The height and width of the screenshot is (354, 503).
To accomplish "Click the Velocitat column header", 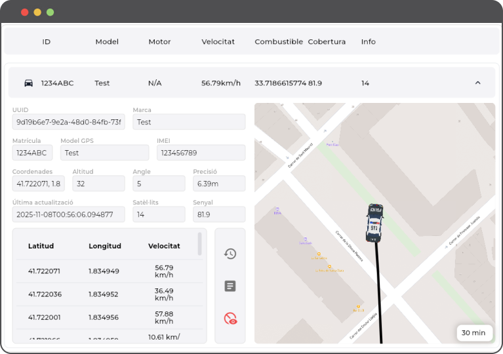I will 218,42.
